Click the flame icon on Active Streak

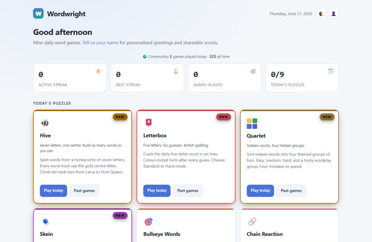pyautogui.click(x=99, y=71)
